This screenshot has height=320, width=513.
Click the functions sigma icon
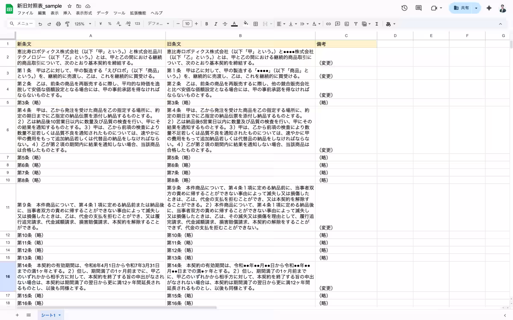tap(377, 24)
